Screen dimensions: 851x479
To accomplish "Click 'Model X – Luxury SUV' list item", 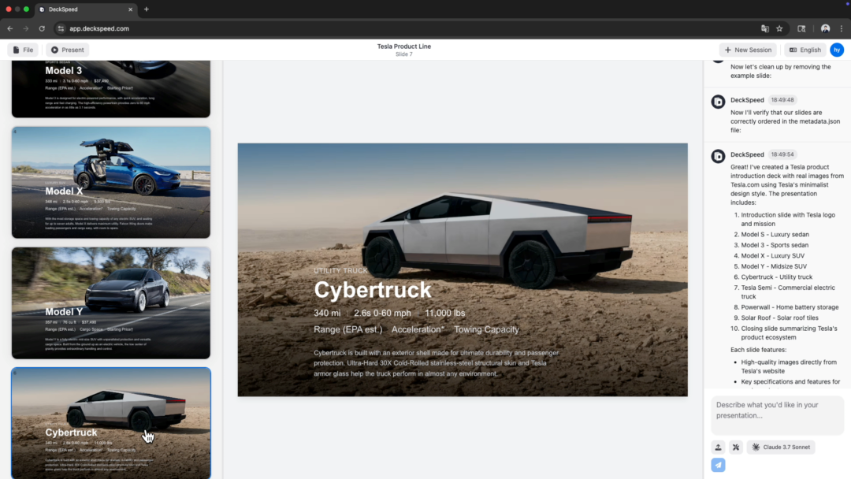I will point(773,255).
